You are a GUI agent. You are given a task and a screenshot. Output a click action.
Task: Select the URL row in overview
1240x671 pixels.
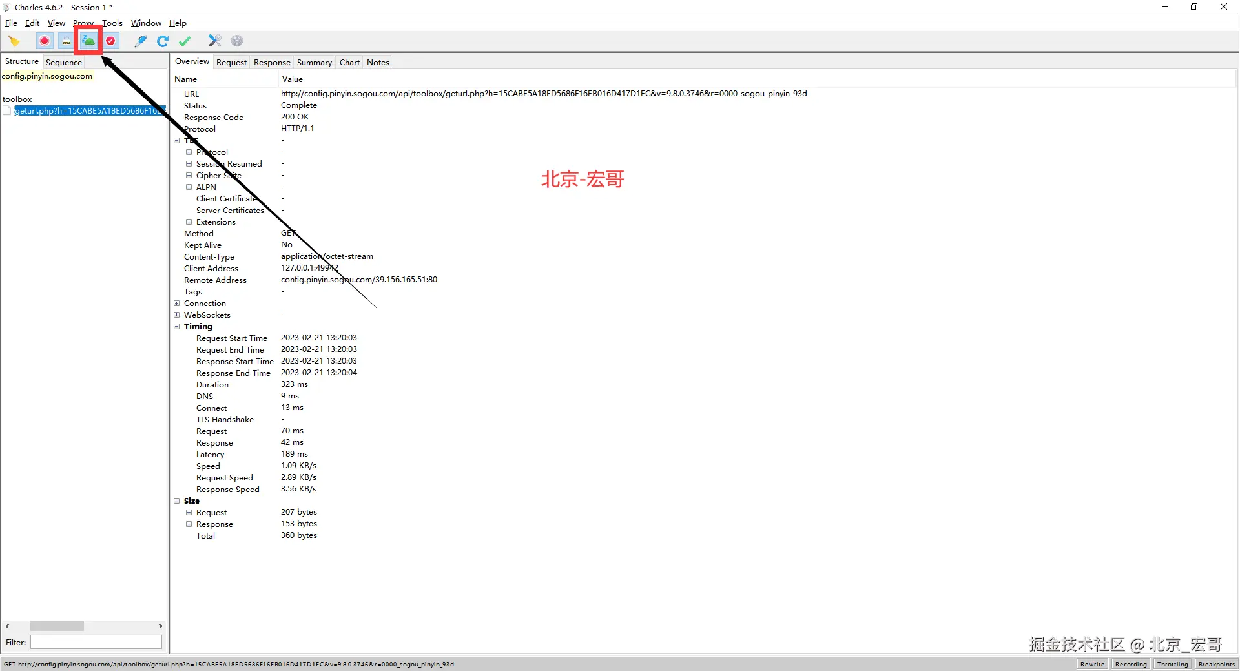704,94
